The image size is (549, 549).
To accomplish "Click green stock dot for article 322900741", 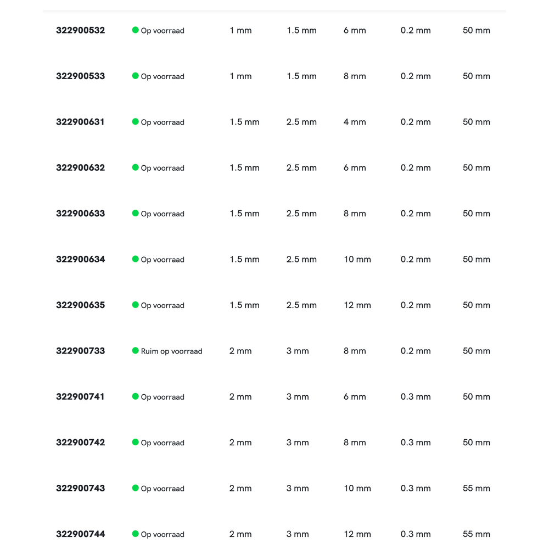I will [x=135, y=396].
